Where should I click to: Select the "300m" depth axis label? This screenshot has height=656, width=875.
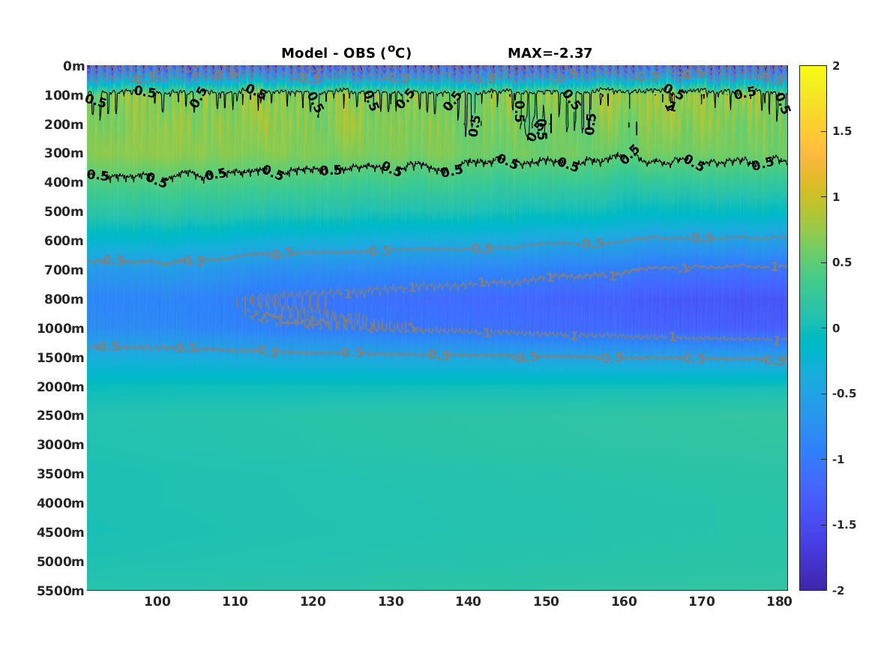tap(64, 154)
